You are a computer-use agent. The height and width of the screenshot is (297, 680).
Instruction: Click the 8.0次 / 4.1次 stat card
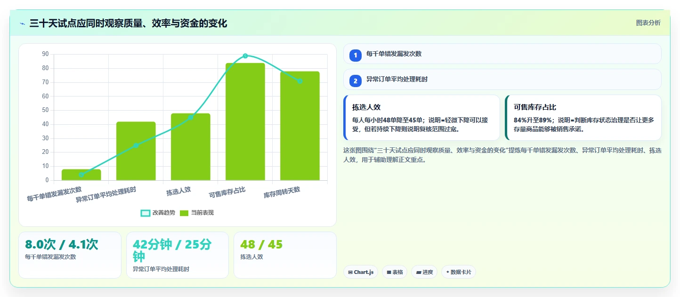[70, 255]
